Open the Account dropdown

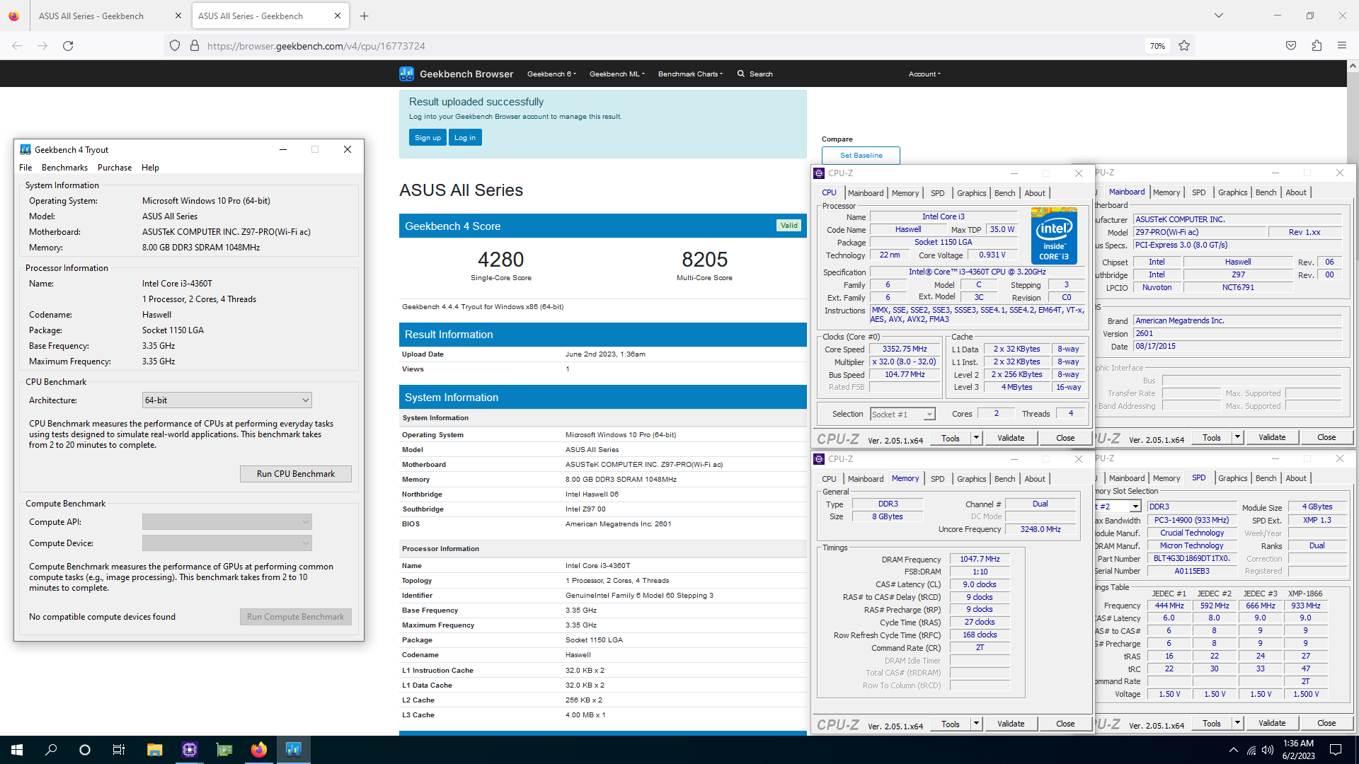(x=924, y=74)
